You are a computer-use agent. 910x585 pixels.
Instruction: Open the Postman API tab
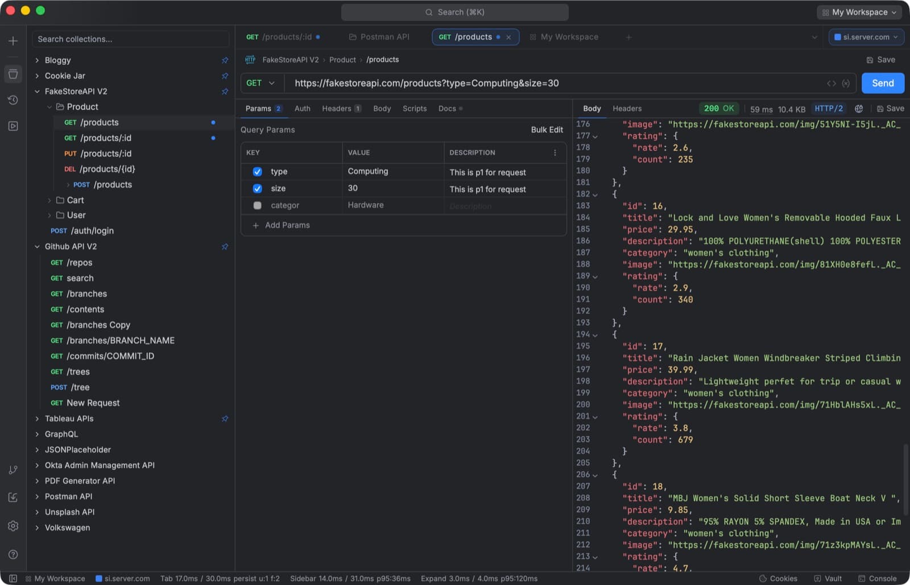pyautogui.click(x=379, y=38)
